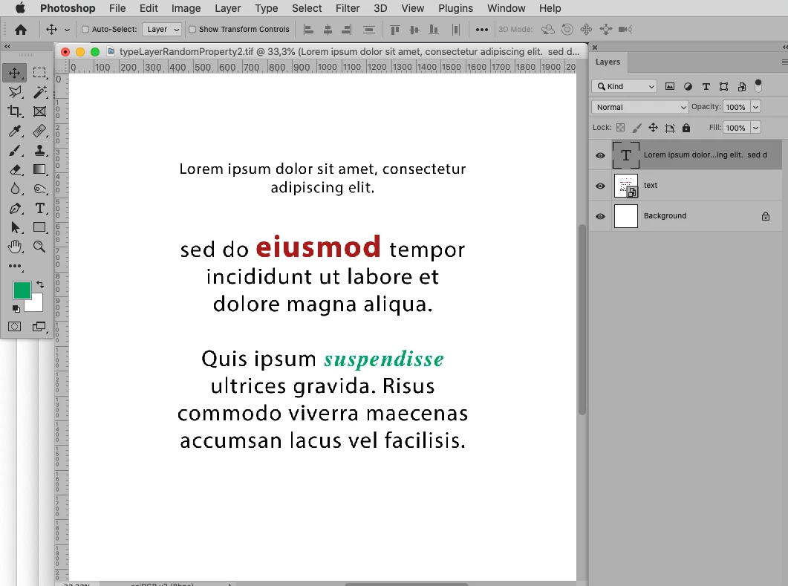Select the Eraser tool
The width and height of the screenshot is (788, 586).
tap(15, 169)
